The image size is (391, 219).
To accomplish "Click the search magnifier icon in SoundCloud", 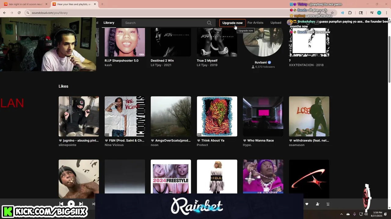I will (x=209, y=23).
